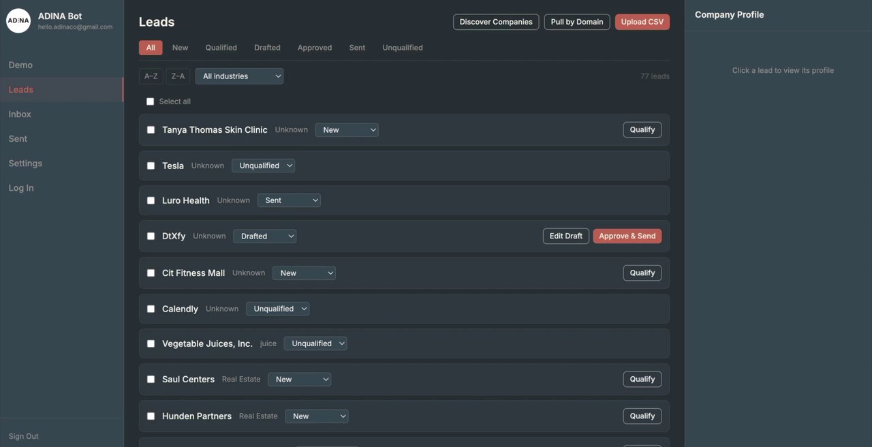Click the DtXfy lead name
The height and width of the screenshot is (447, 872).
click(x=174, y=236)
